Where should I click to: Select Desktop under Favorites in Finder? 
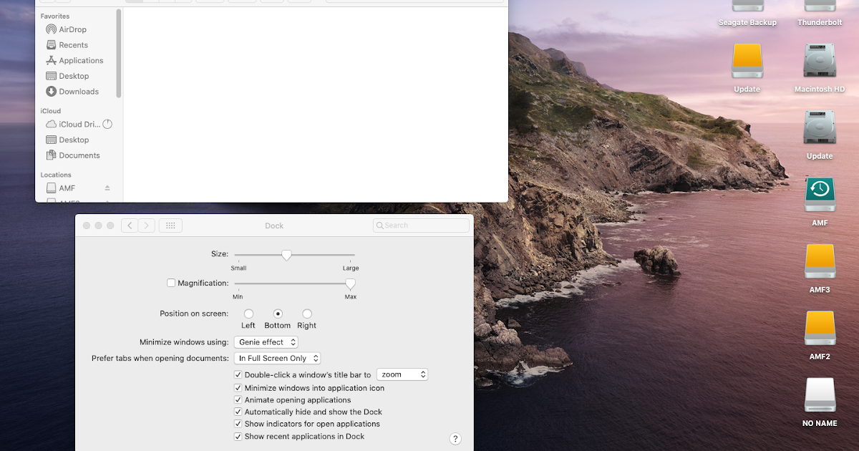(67, 76)
